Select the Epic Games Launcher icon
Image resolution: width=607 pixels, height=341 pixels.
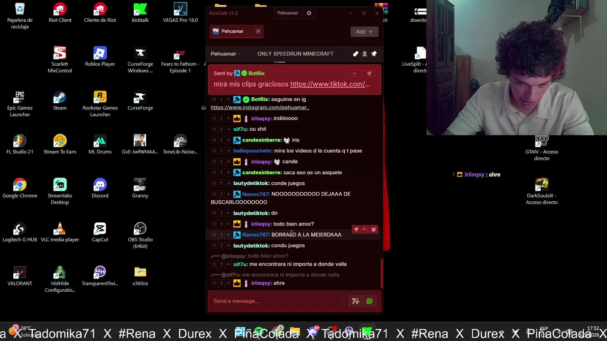click(x=20, y=104)
